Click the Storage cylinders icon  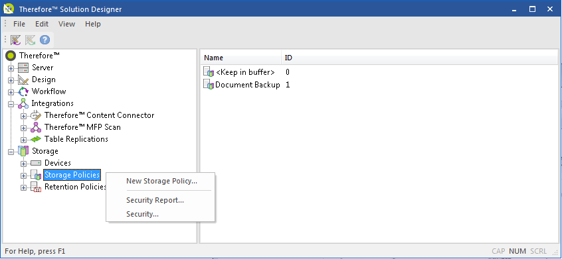pyautogui.click(x=23, y=151)
